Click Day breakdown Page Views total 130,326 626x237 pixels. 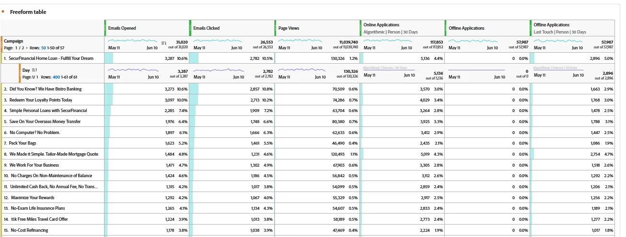[350, 71]
